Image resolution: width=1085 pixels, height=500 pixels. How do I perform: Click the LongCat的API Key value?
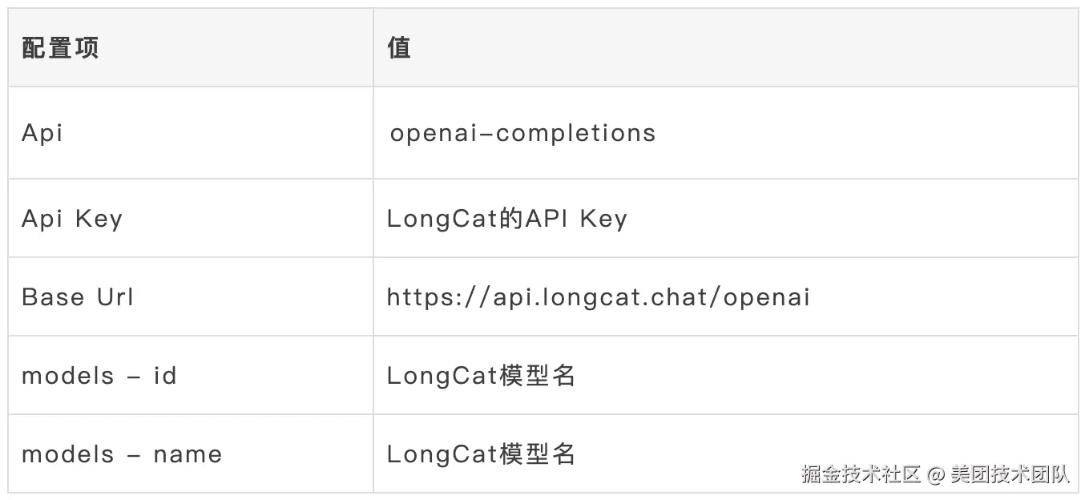click(506, 219)
